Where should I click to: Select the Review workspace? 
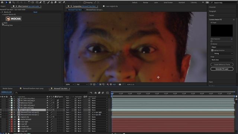[x=145, y=3]
